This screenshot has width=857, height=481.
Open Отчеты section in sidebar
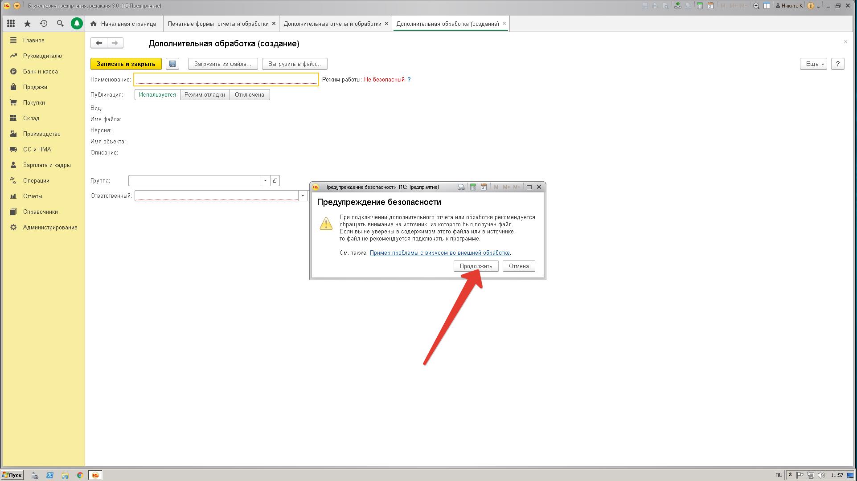tap(43, 196)
